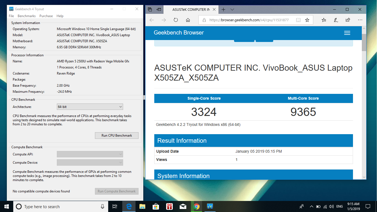Screen dimensions: 377x212
Task: Show tabs you've set aside icon
Action: click(x=150, y=9)
